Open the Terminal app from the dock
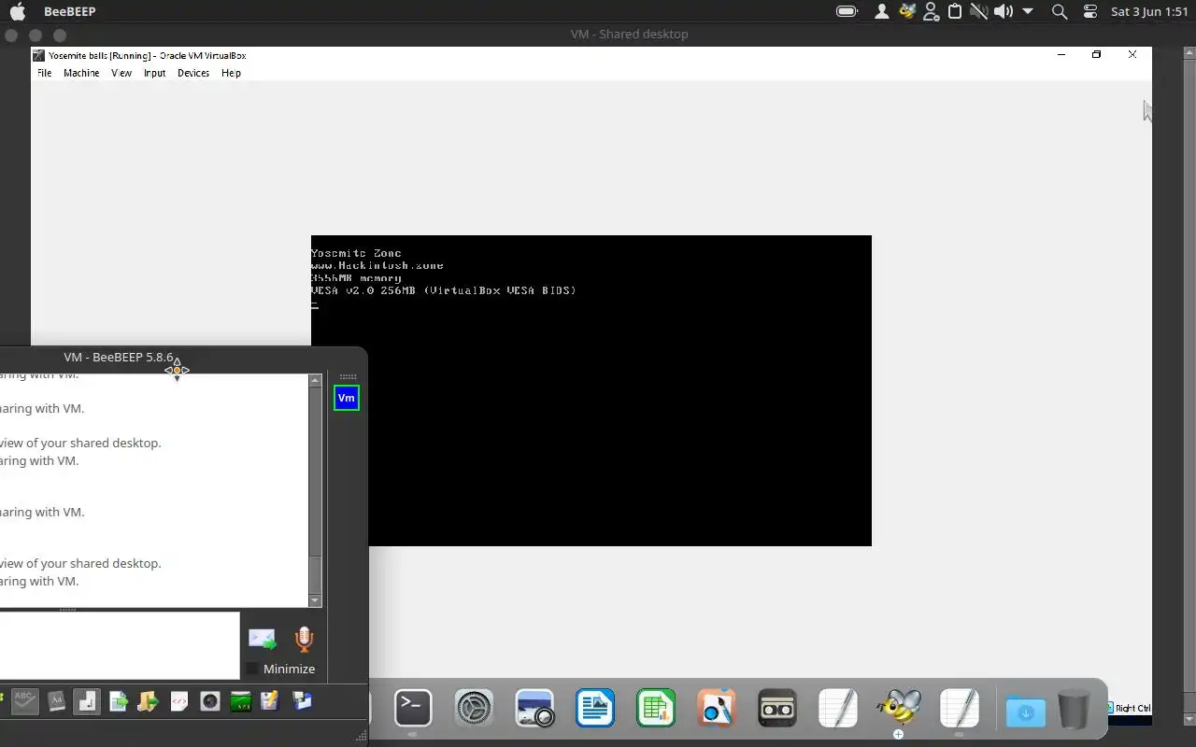Screen dimensions: 1196x747 [413, 708]
